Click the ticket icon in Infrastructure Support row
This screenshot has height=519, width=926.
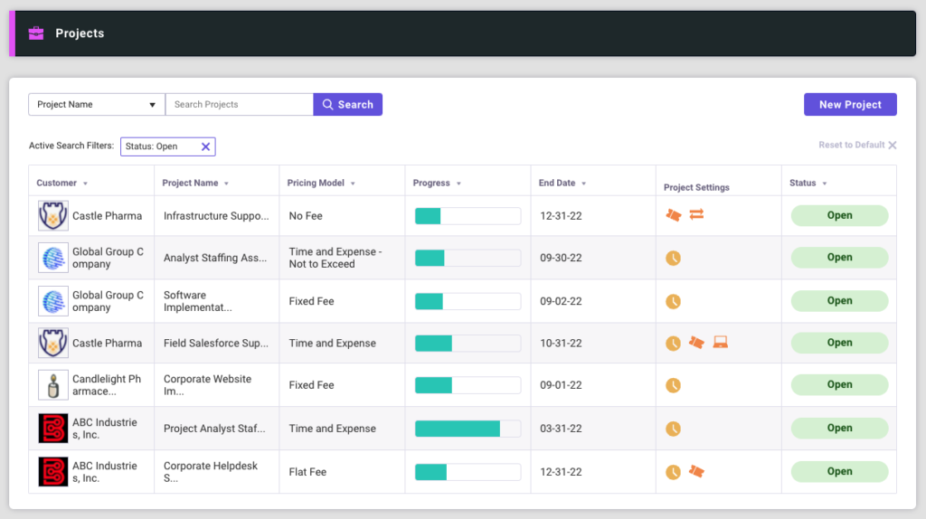click(673, 215)
